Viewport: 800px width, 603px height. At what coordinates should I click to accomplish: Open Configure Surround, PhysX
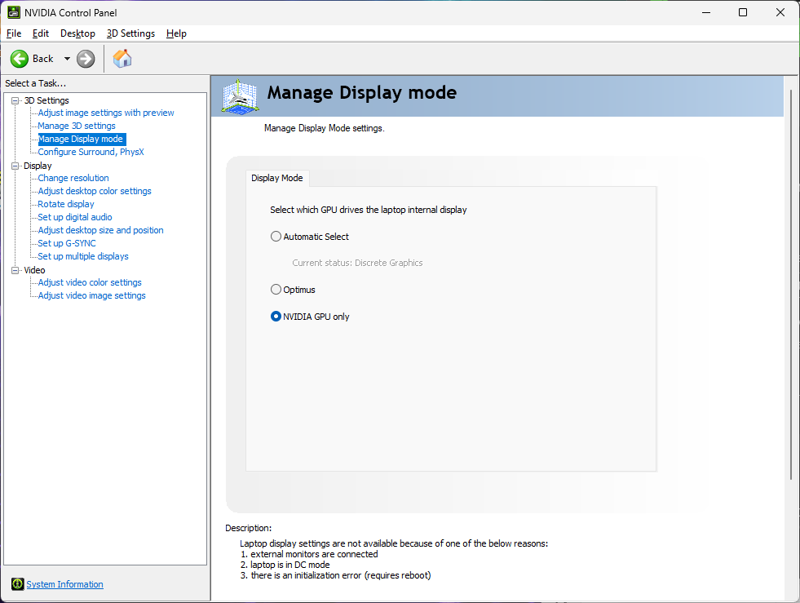(x=91, y=152)
